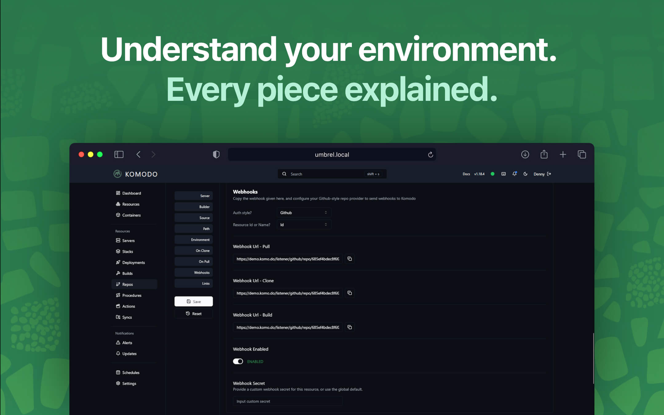664x415 pixels.
Task: Open the Auth style Github dropdown
Action: (x=303, y=212)
